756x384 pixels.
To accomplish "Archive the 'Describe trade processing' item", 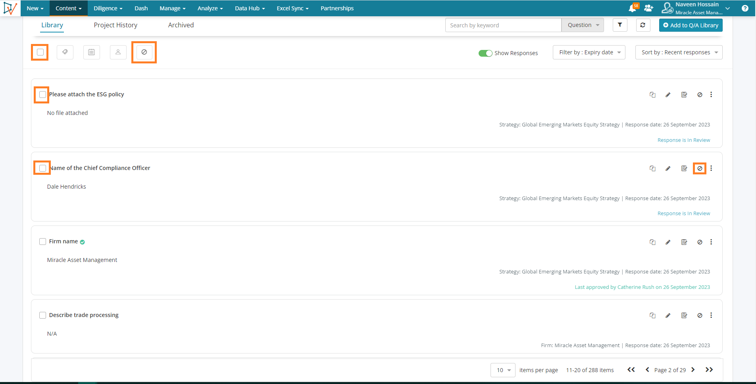I will coord(700,315).
